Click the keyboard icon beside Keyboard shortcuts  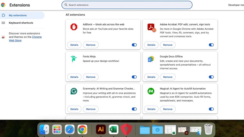click(3, 23)
